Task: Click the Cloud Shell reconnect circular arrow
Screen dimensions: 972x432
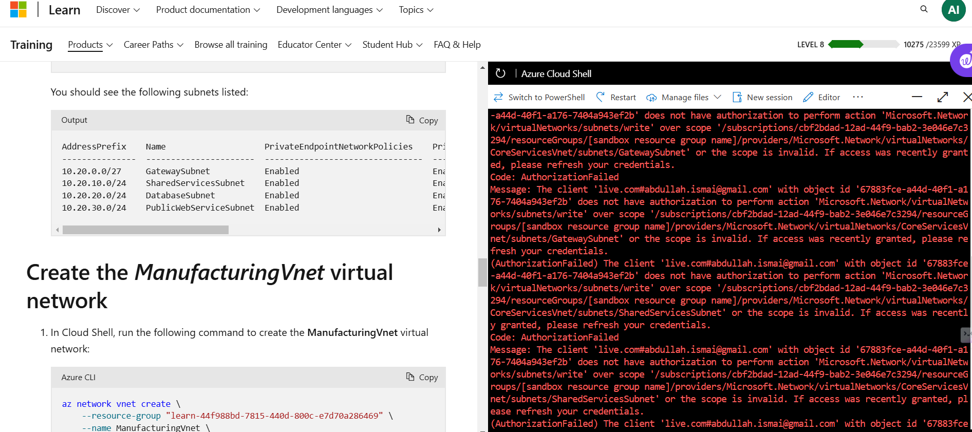Action: (500, 73)
